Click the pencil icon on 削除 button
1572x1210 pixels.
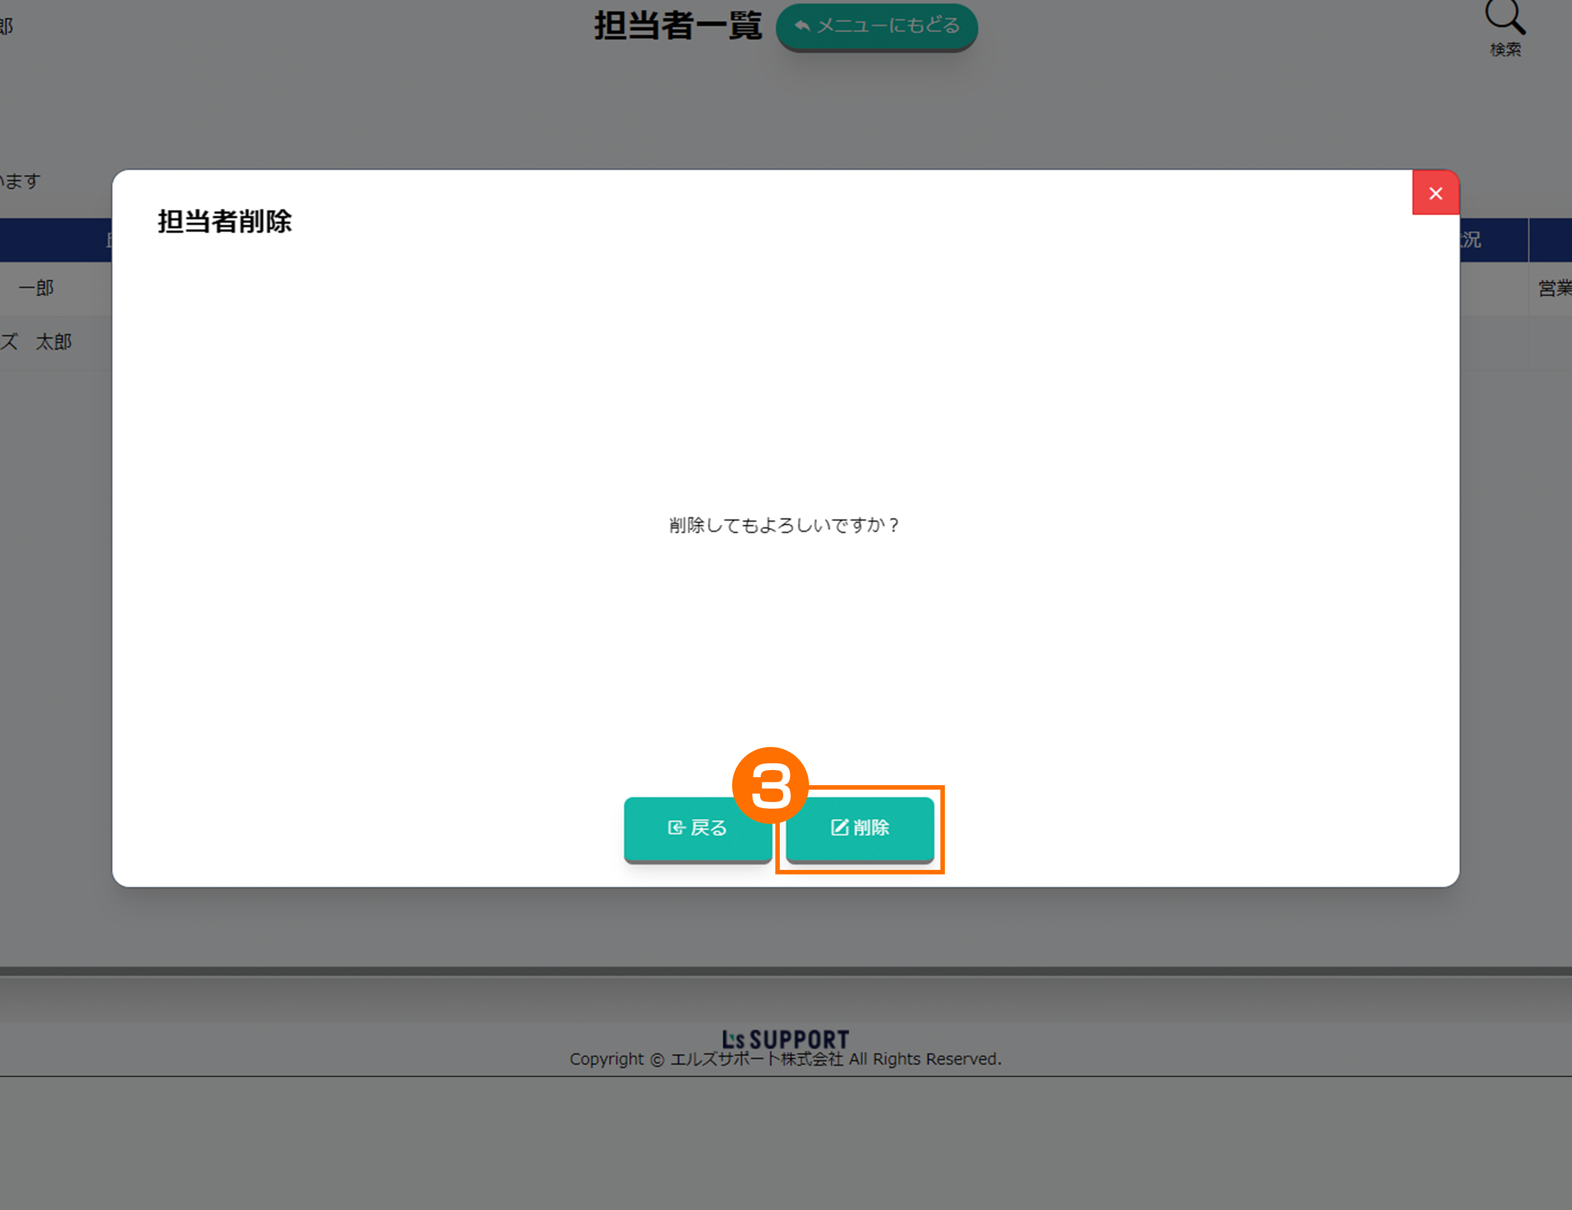pos(839,827)
